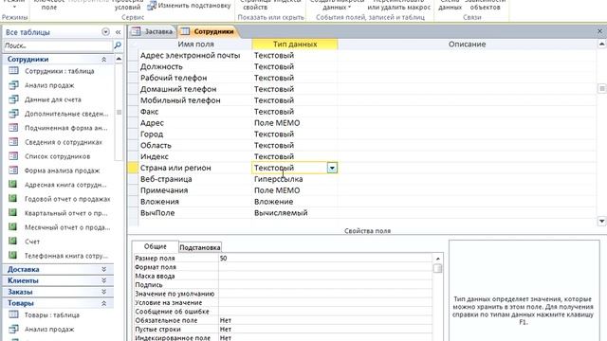Open the Счет report
Viewport: 607px width, 341px height.
pos(31,242)
